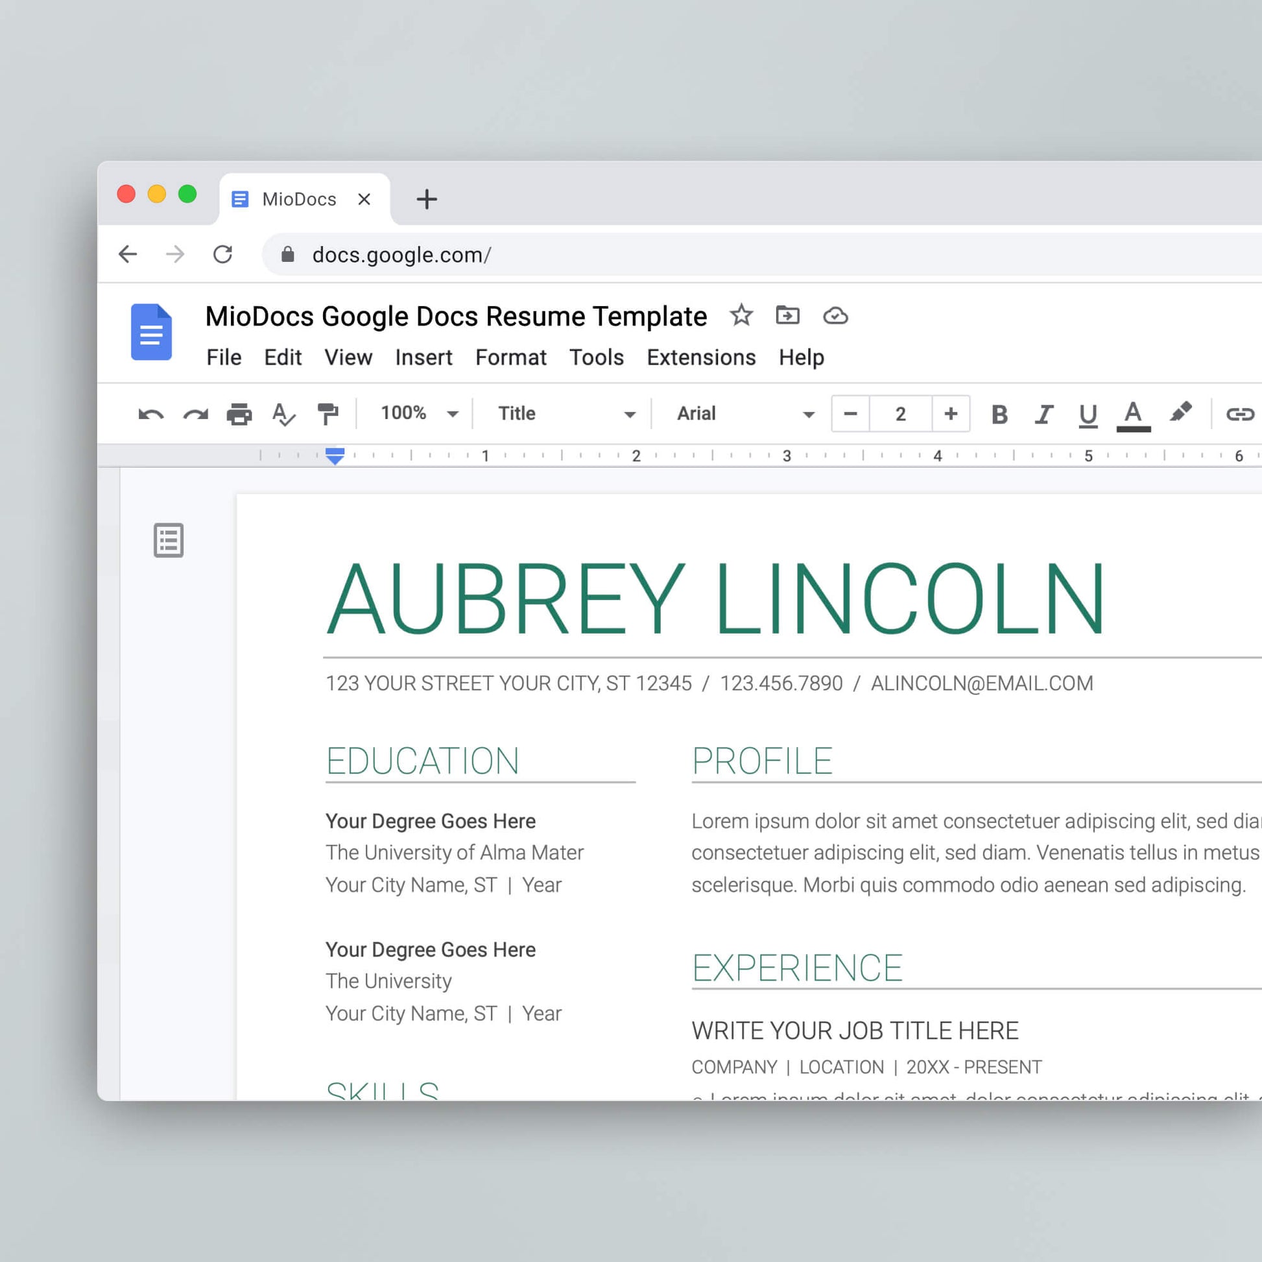Show the document outline

(168, 540)
